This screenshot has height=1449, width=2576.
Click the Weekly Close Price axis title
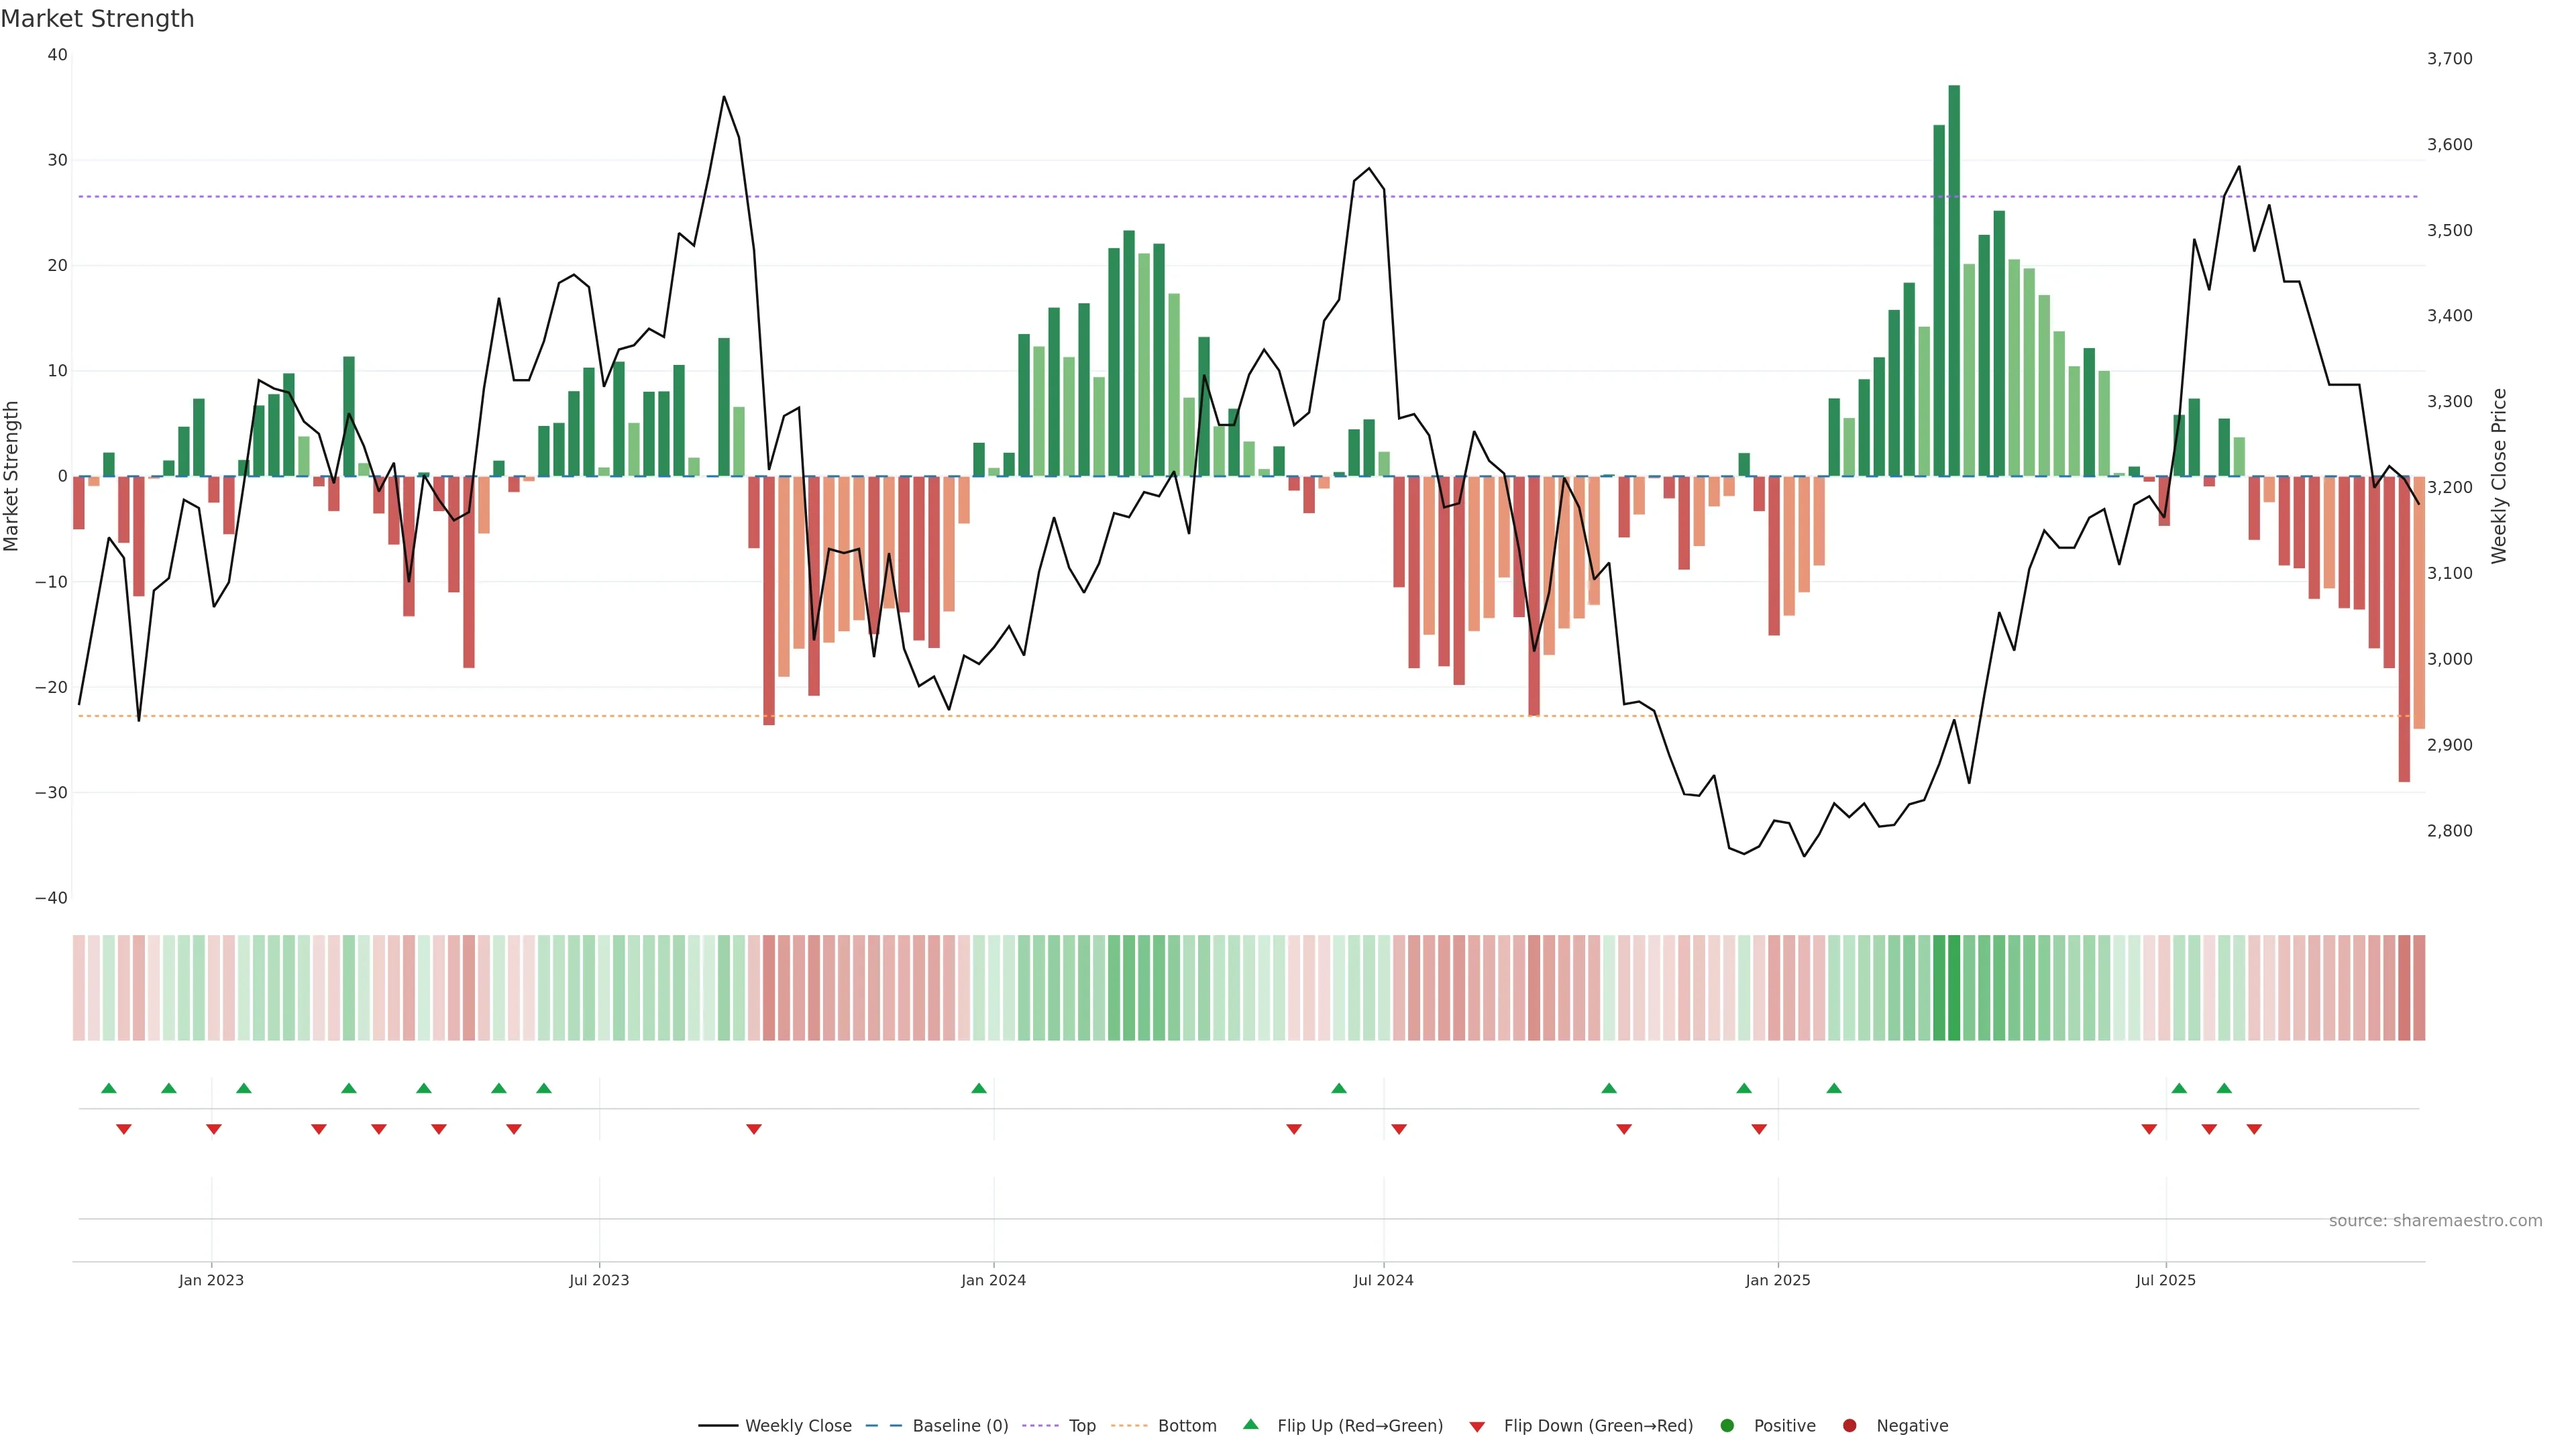tap(2499, 476)
